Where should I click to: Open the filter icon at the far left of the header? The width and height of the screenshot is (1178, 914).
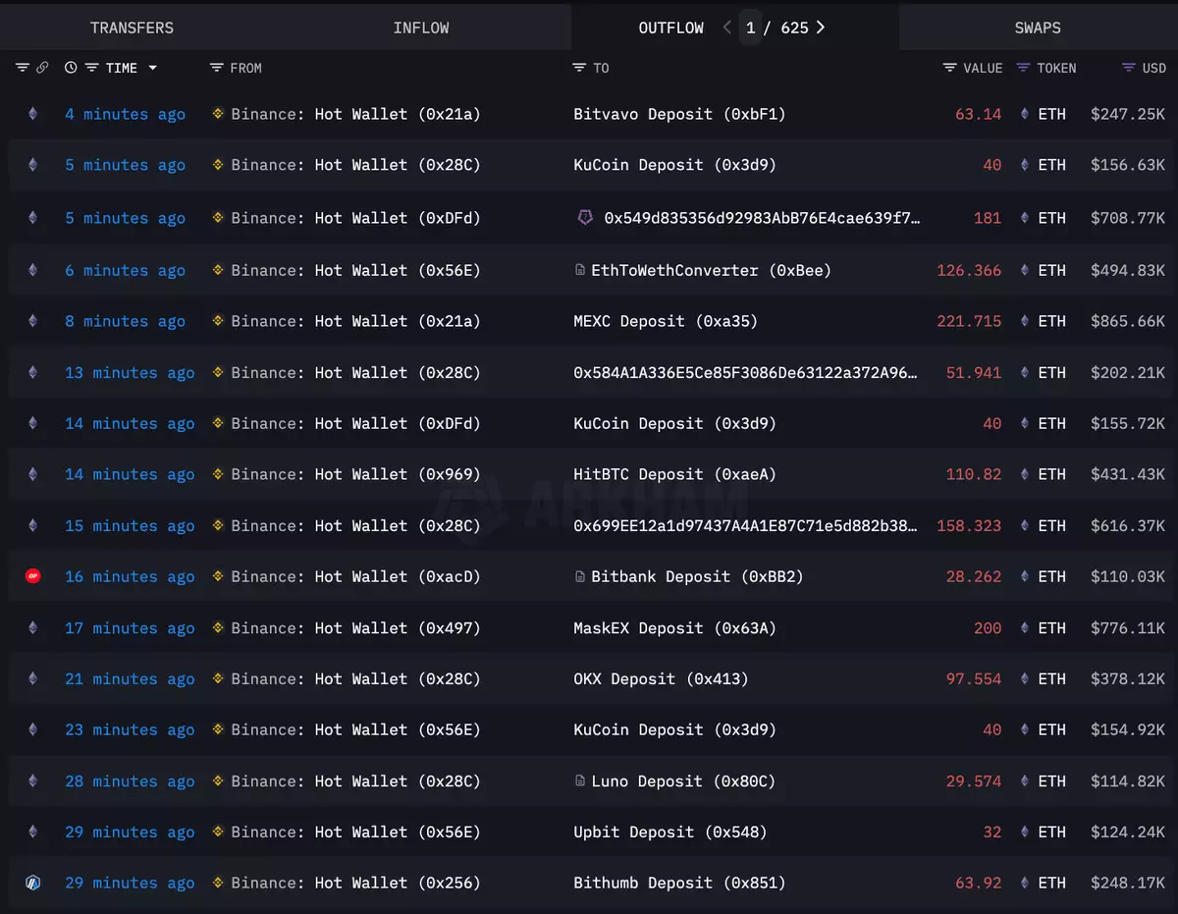[x=23, y=68]
